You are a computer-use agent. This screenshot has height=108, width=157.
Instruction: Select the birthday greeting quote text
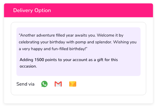click(x=77, y=42)
